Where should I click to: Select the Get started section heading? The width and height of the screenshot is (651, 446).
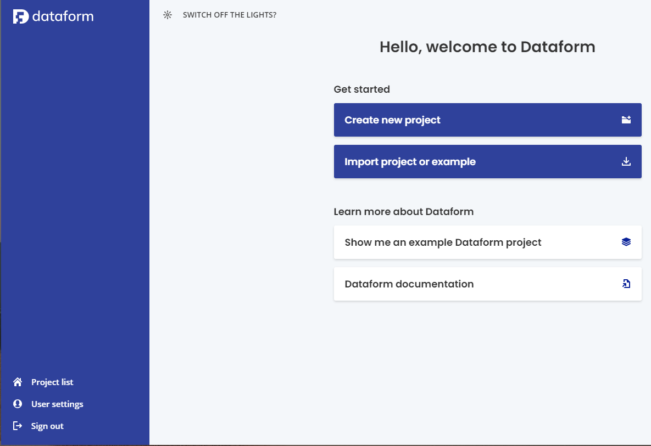[x=361, y=89]
